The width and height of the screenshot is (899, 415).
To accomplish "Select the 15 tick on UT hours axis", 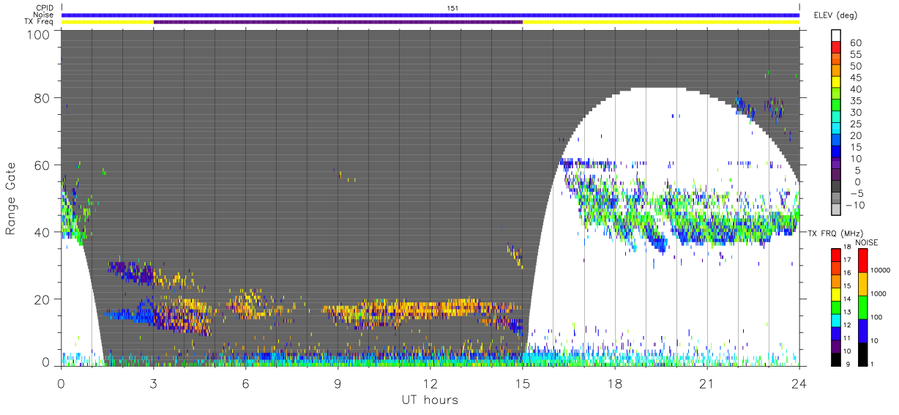I will point(523,382).
